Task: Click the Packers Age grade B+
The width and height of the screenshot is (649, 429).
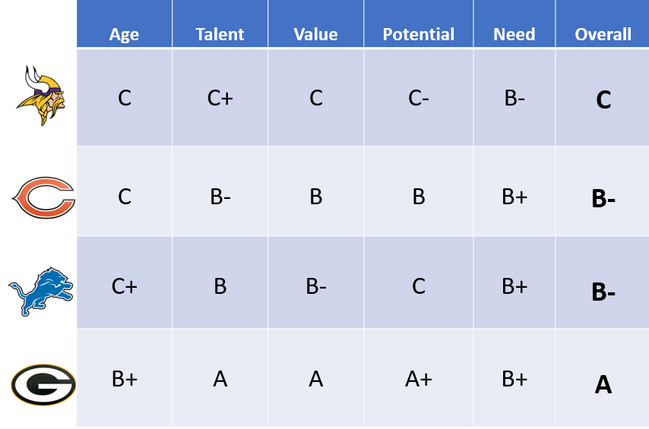Action: (124, 379)
